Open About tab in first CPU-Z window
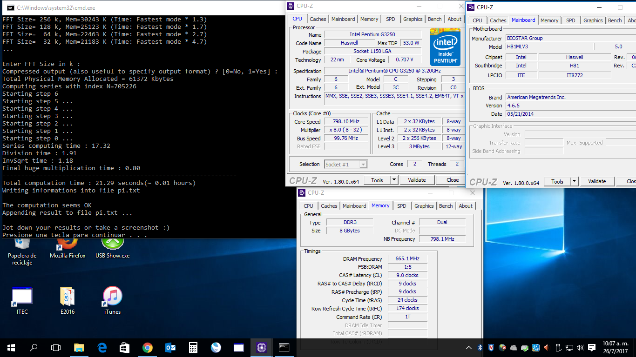636x357 pixels. (454, 19)
